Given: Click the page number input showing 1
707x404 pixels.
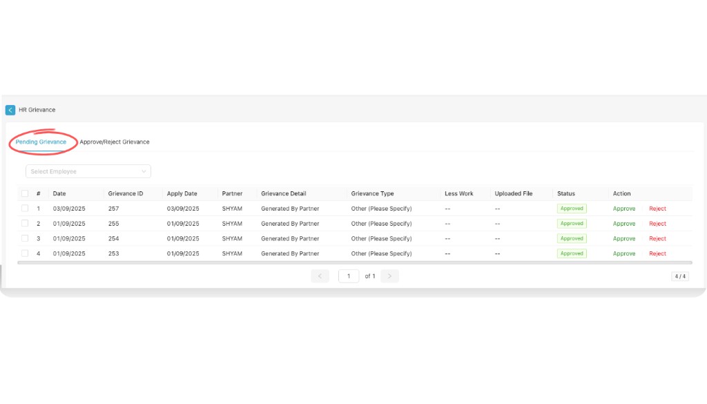Looking at the screenshot, I should click(x=349, y=276).
